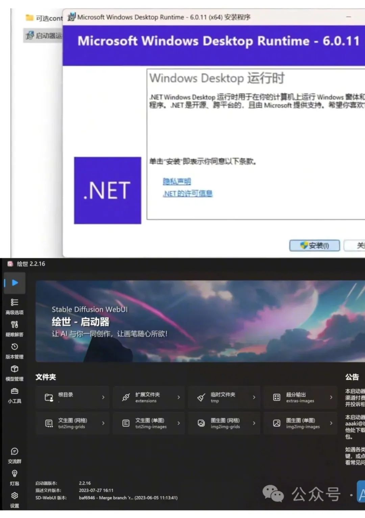
Task: Click the 描述文件版本 date 2023-07-27 16:11
Action: (96, 490)
